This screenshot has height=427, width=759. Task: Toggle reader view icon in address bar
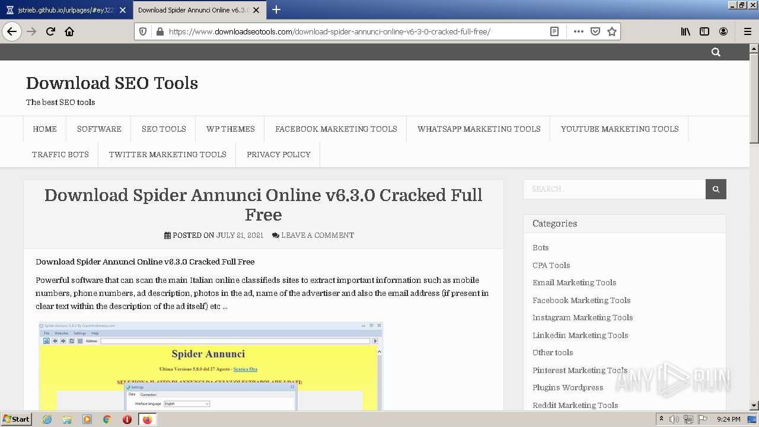(x=554, y=31)
